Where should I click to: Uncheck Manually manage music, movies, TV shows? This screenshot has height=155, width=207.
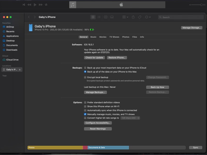(85, 114)
